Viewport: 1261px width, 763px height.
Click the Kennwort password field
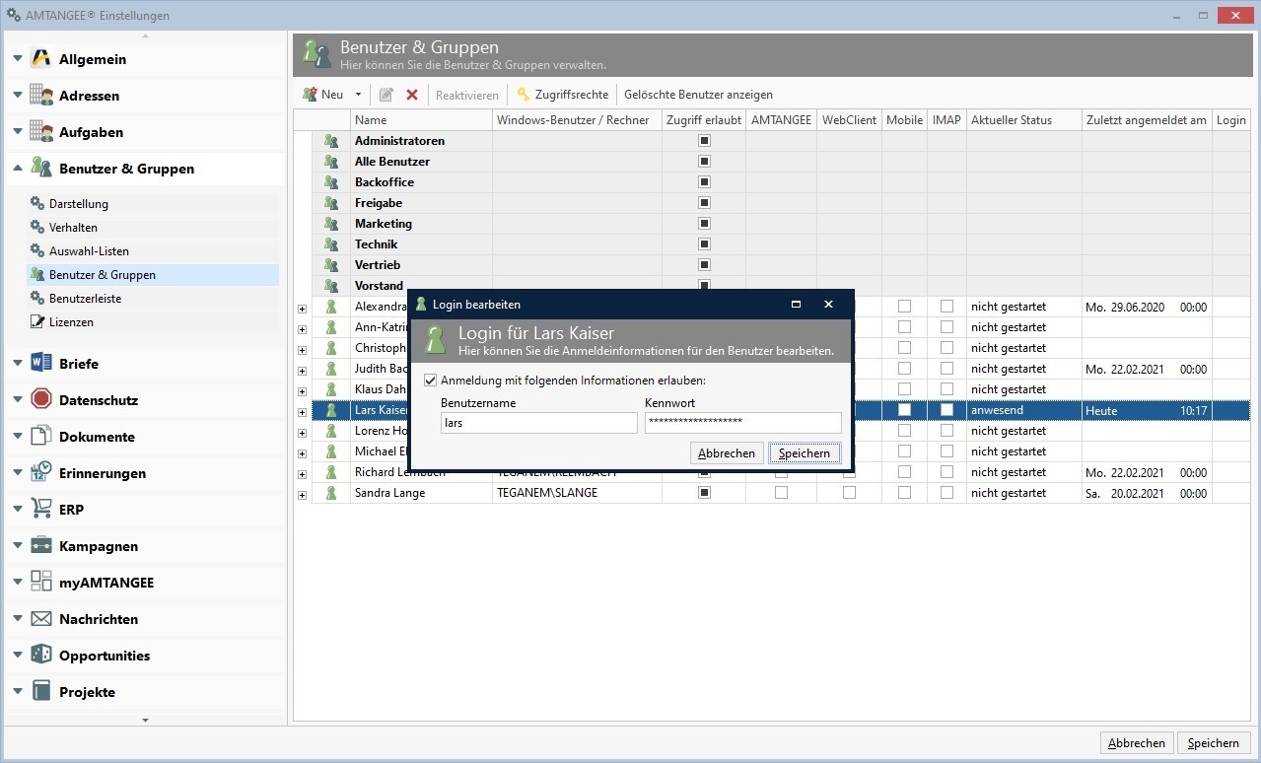[742, 423]
